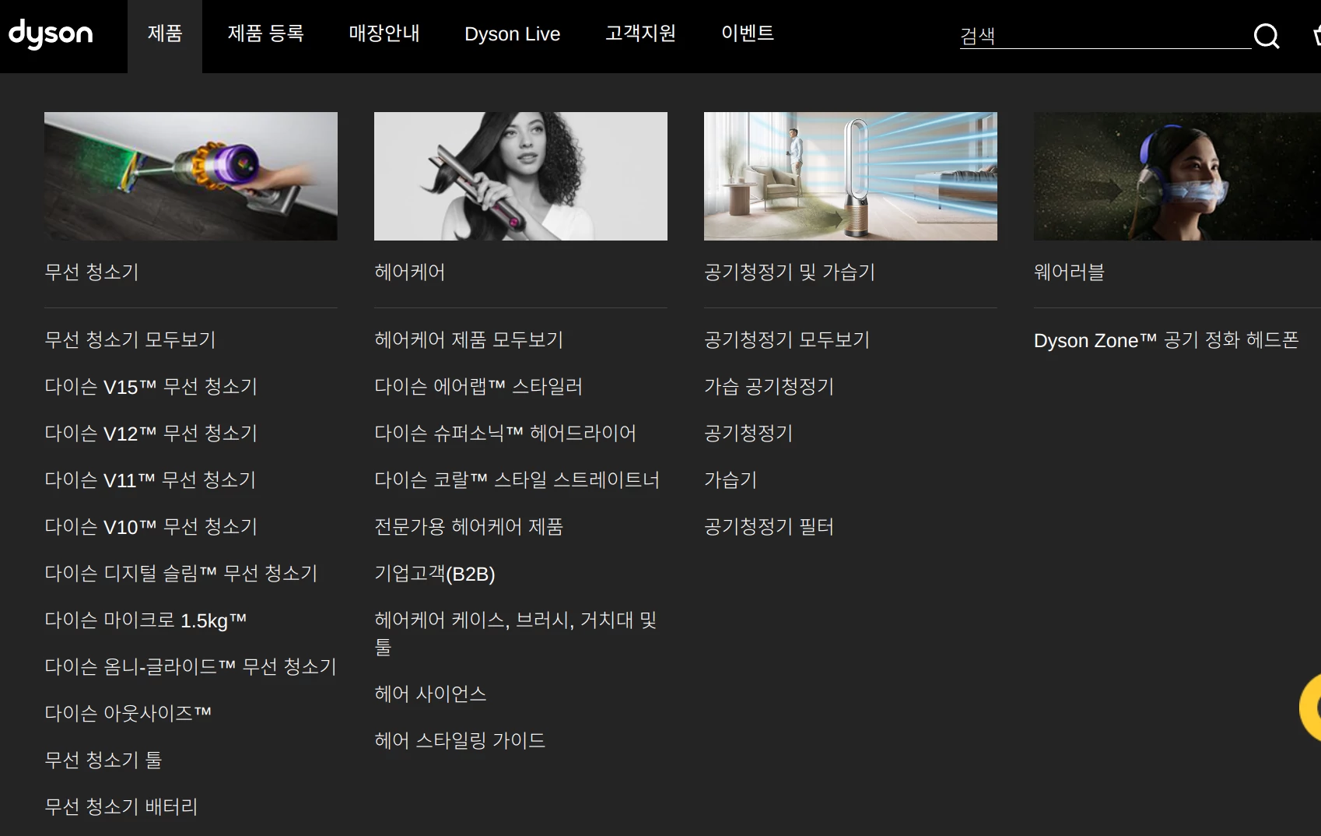Click the 무선 청소기 category thumbnail
The image size is (1321, 836).
click(191, 176)
